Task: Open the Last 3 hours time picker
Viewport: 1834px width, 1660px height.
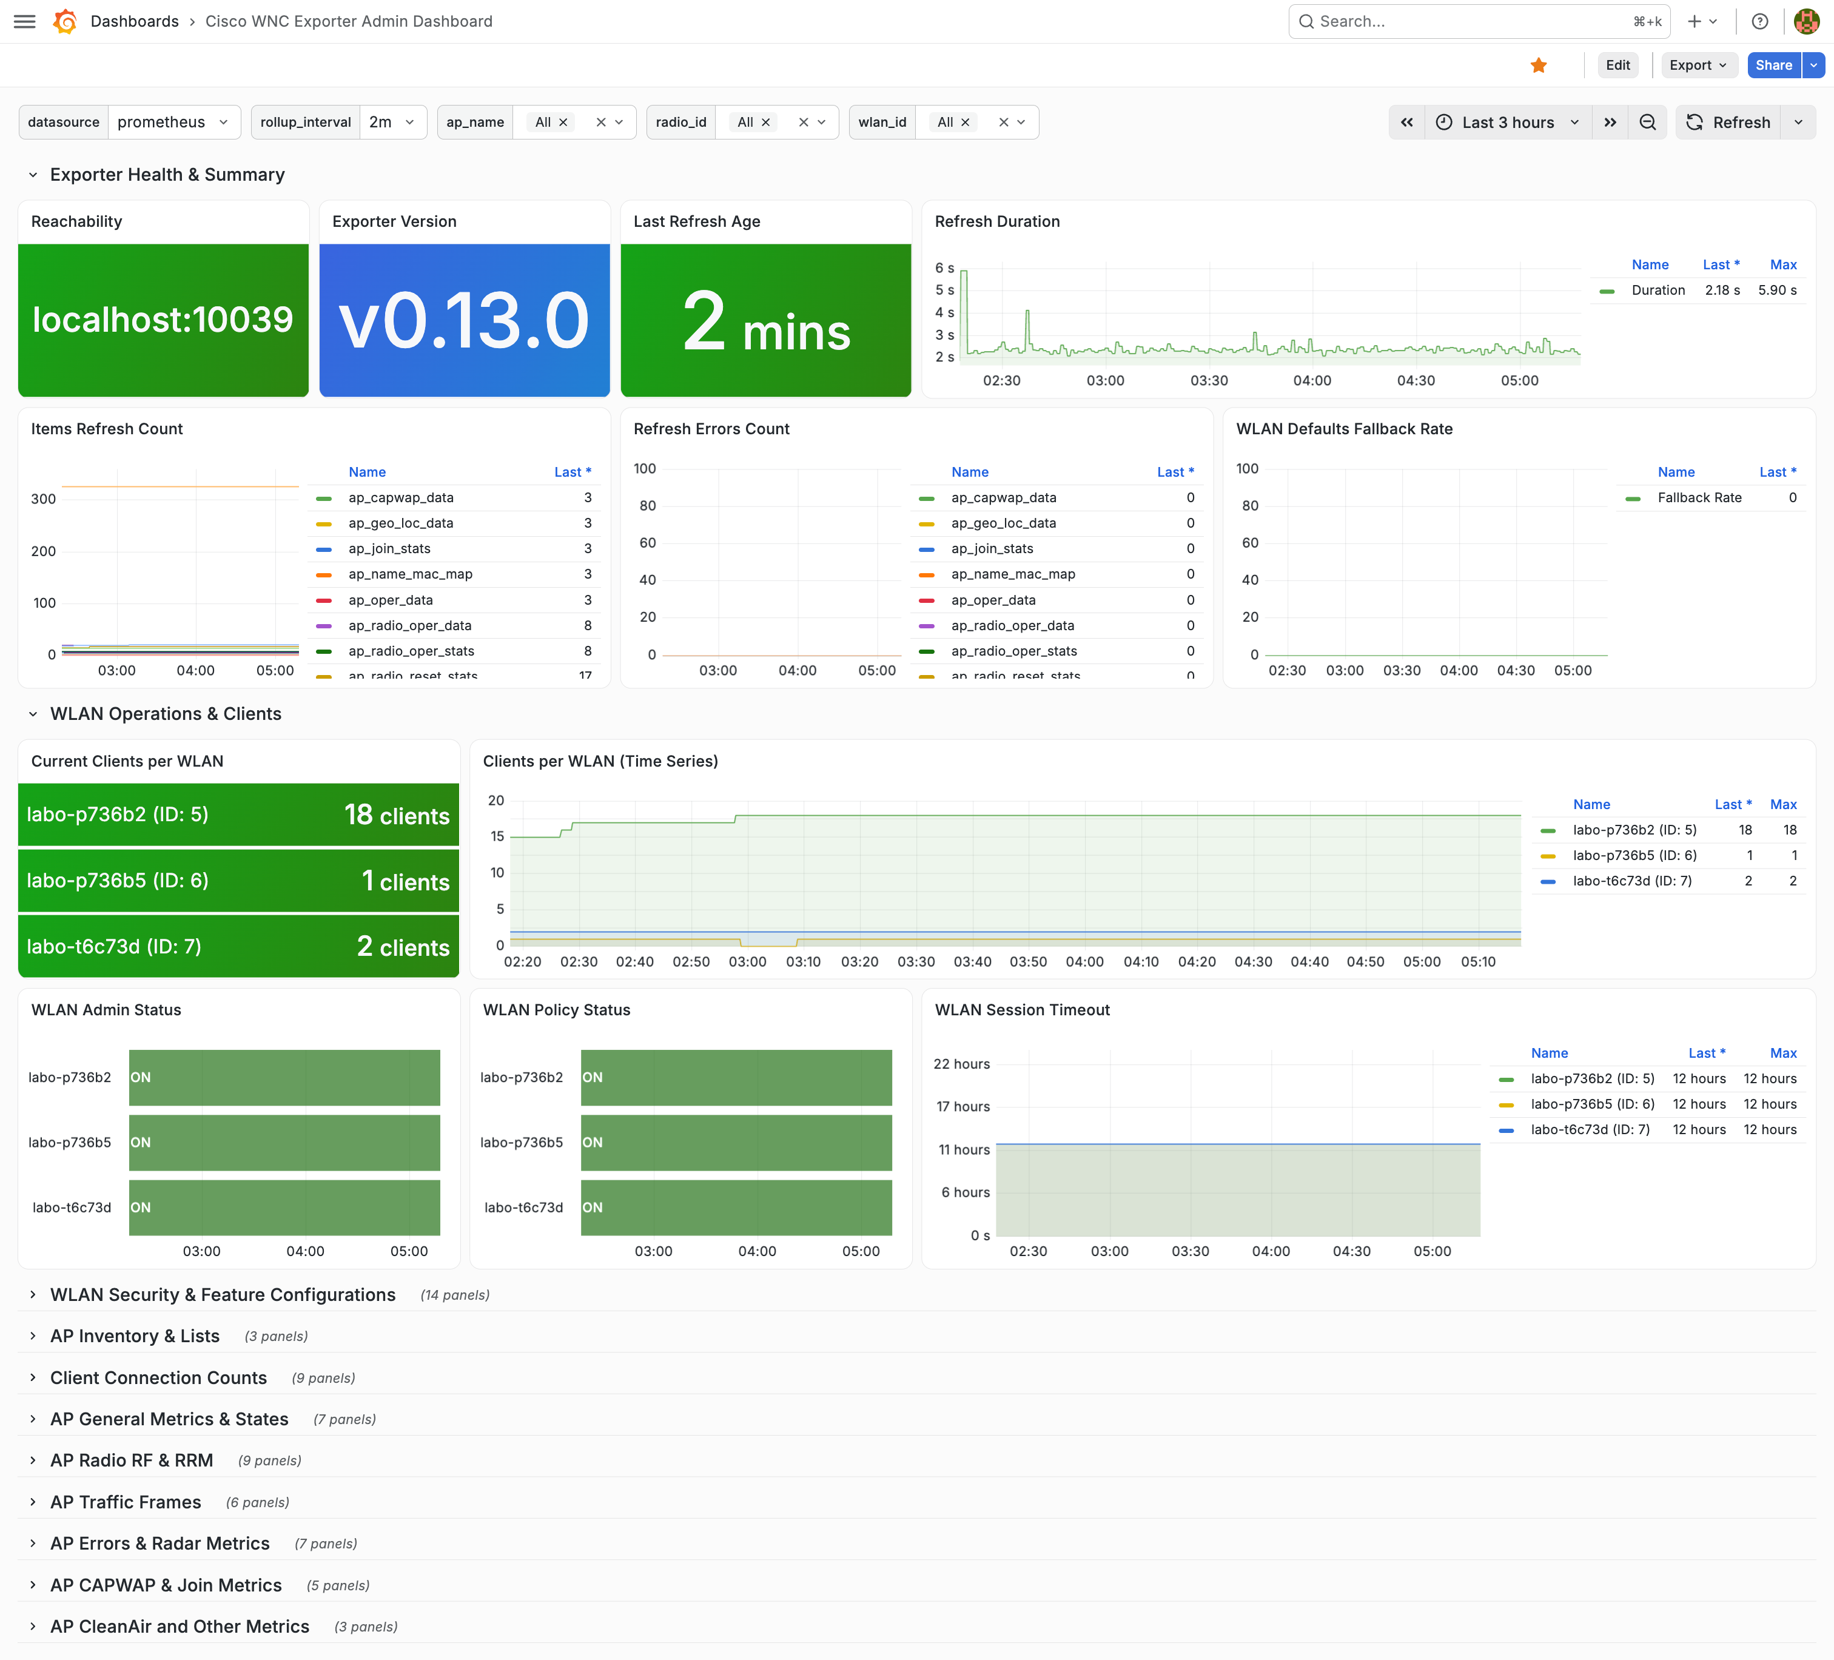Action: pyautogui.click(x=1508, y=122)
